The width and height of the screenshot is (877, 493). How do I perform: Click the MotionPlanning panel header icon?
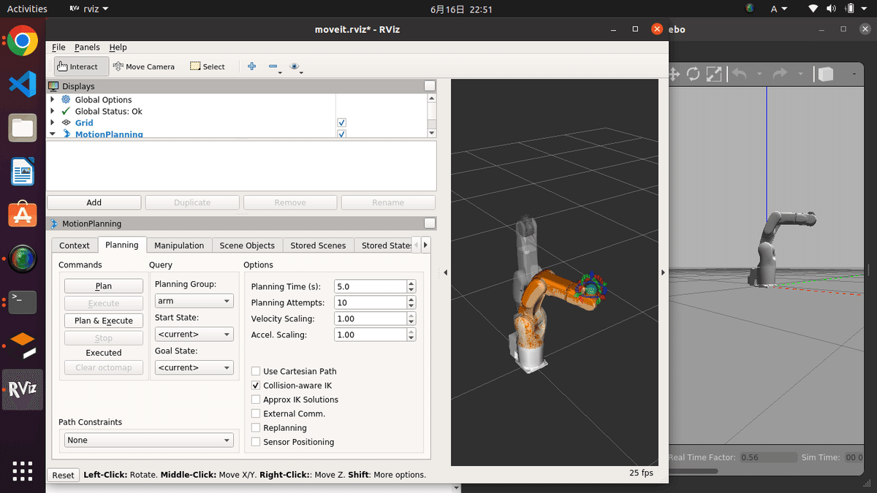pyautogui.click(x=53, y=223)
